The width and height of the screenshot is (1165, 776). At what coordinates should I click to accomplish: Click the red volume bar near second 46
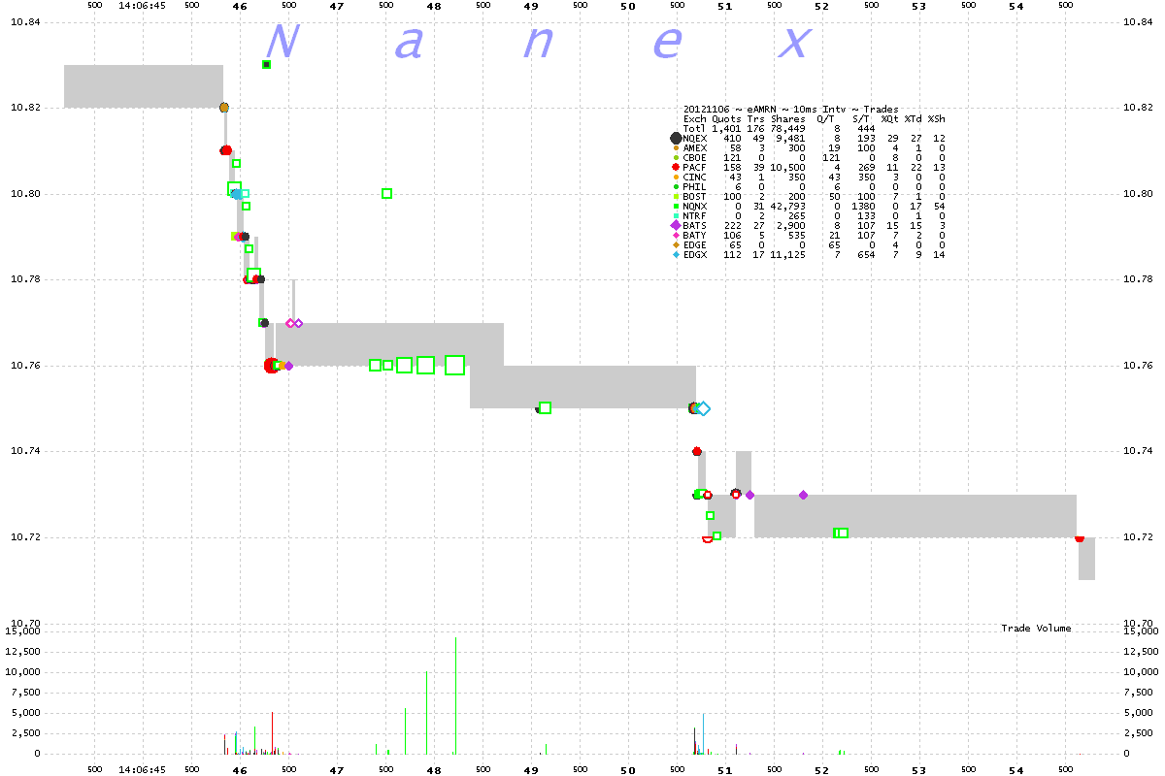pyautogui.click(x=272, y=732)
